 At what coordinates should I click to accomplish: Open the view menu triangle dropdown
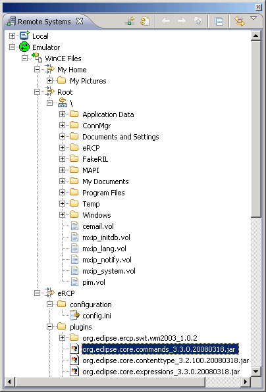(x=253, y=18)
